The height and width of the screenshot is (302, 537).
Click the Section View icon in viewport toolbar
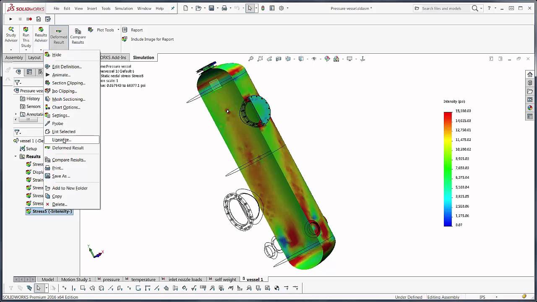(279, 59)
